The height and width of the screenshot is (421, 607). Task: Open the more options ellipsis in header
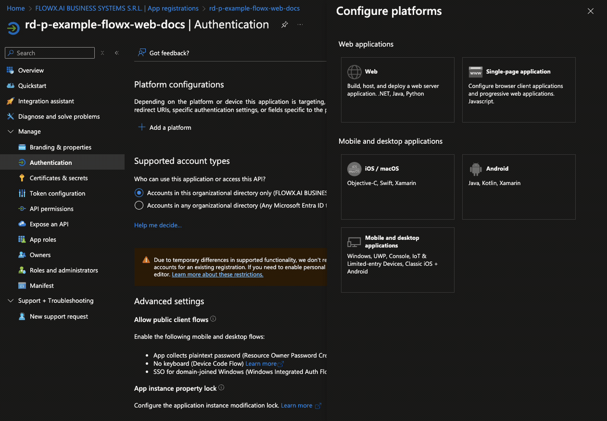[x=300, y=25]
